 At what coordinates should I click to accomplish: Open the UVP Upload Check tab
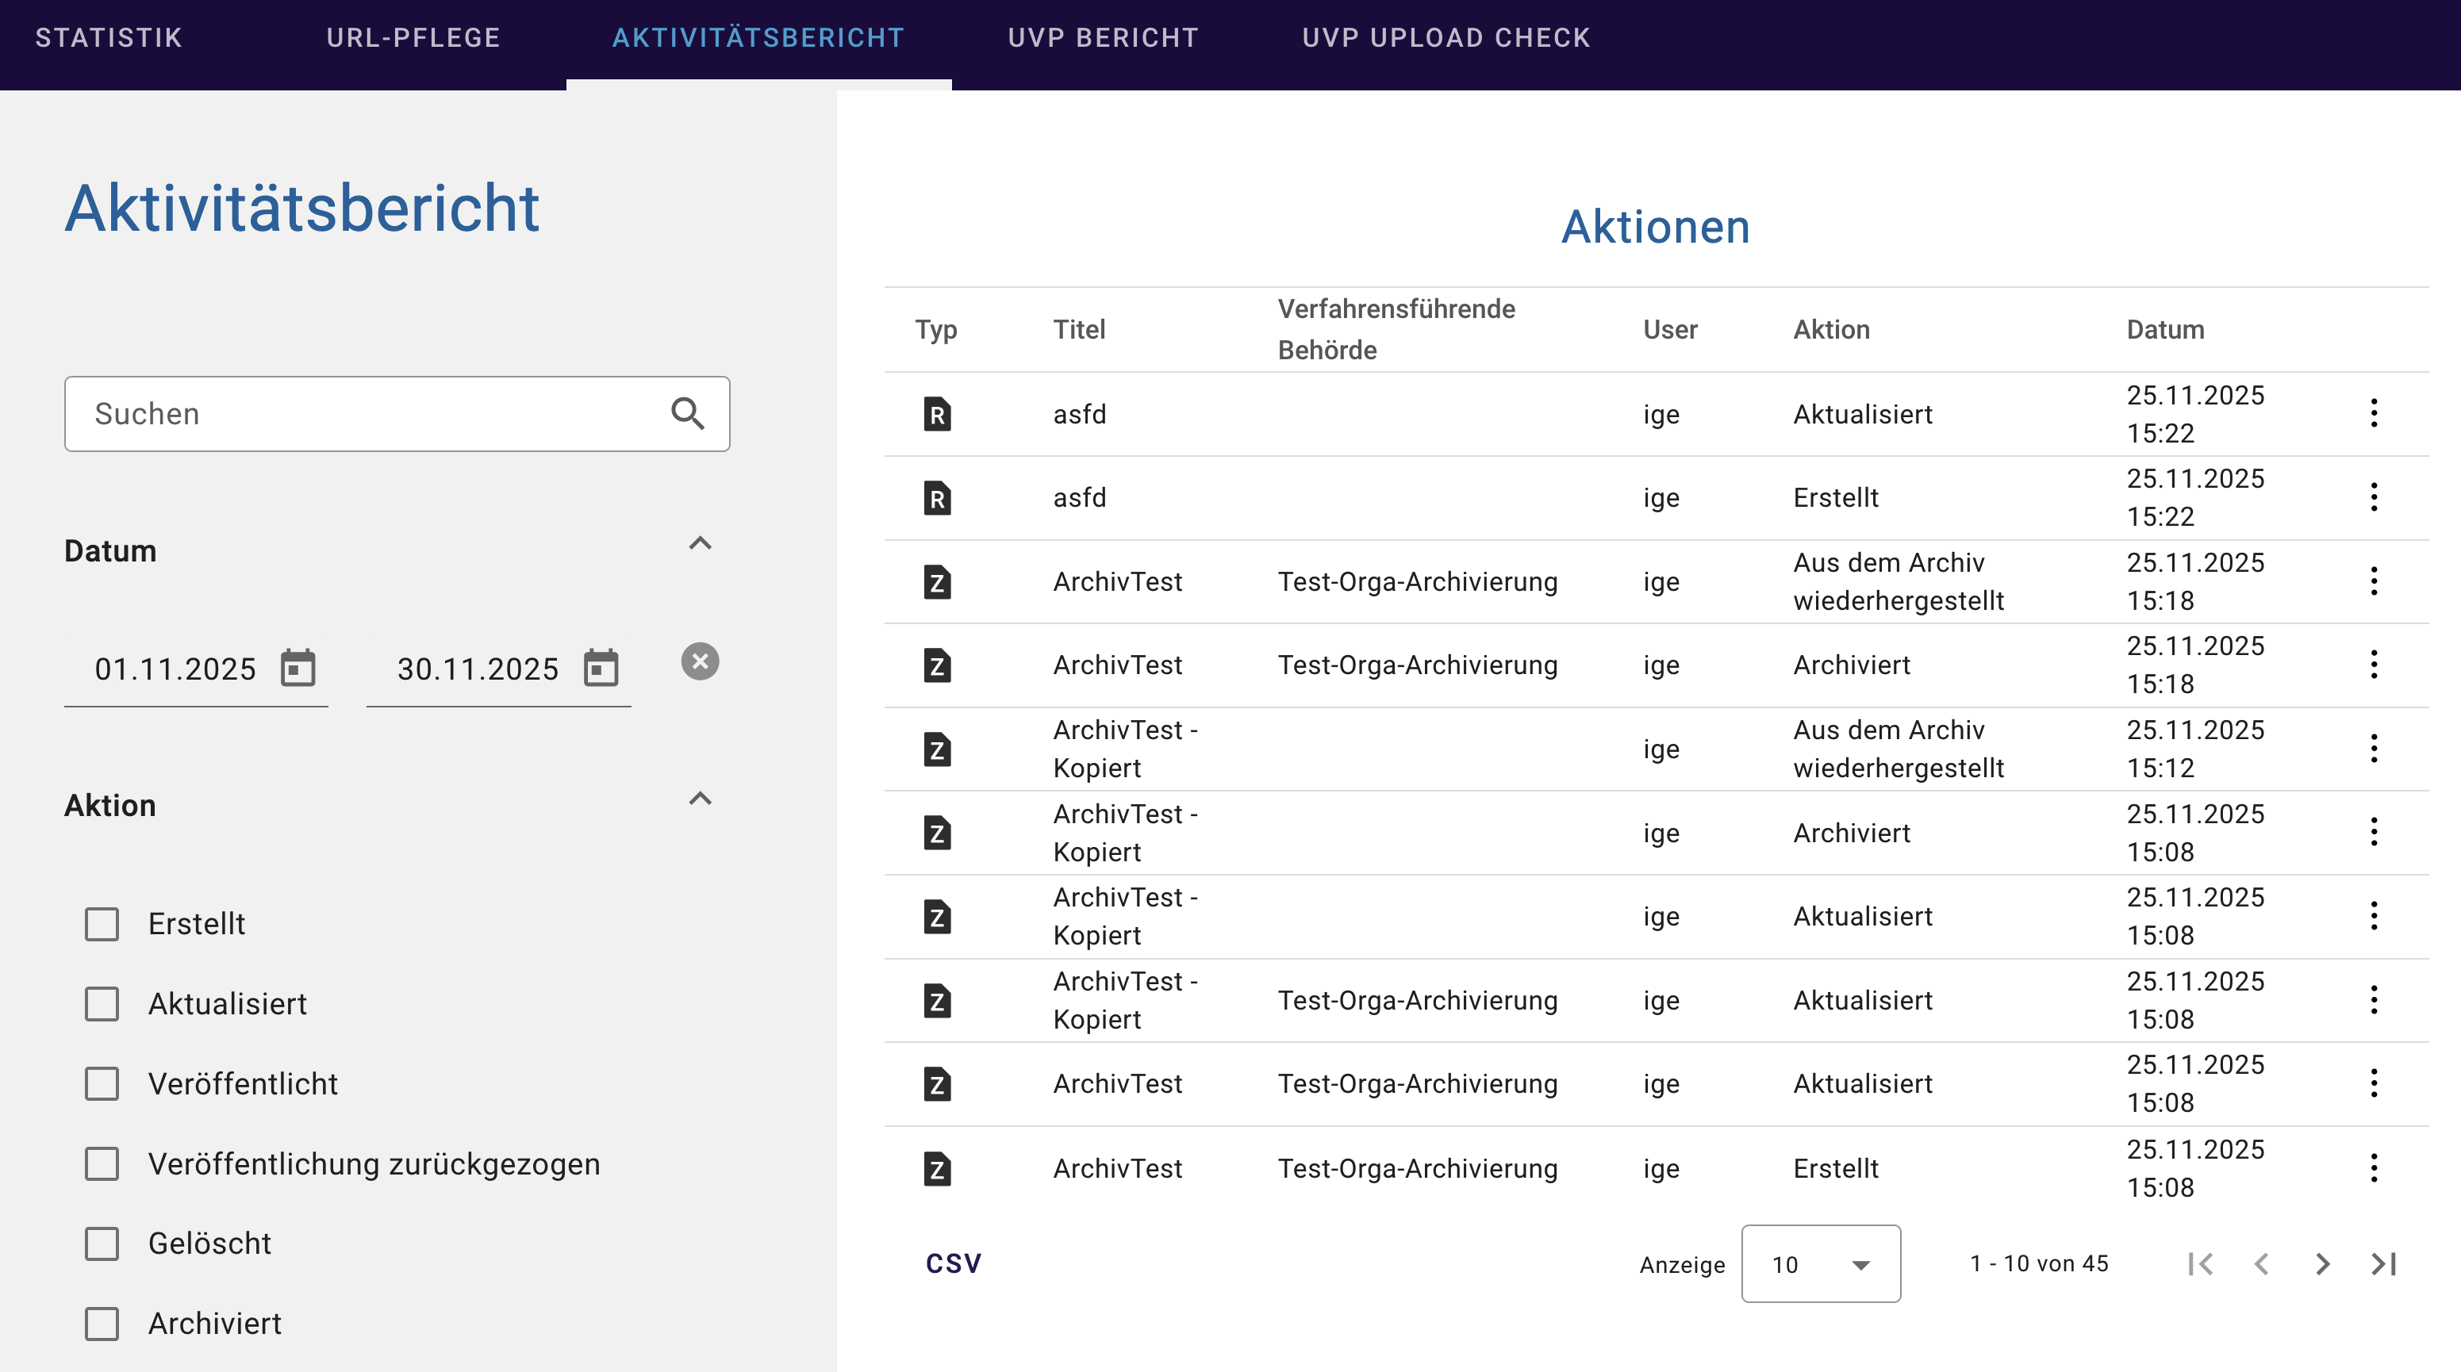[x=1446, y=38]
